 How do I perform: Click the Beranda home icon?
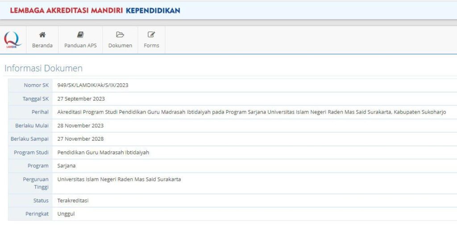click(42, 35)
